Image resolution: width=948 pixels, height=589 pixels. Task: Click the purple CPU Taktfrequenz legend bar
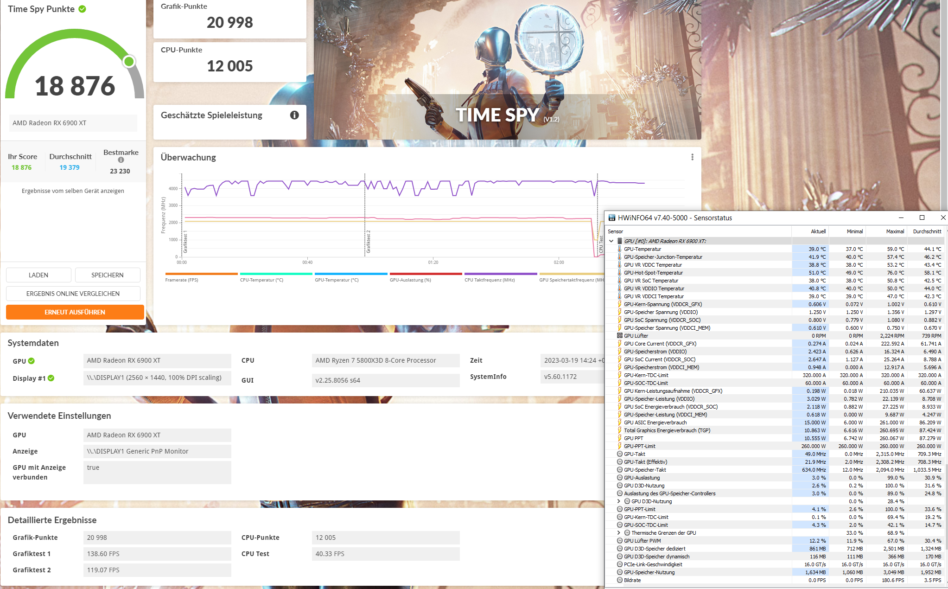[500, 274]
